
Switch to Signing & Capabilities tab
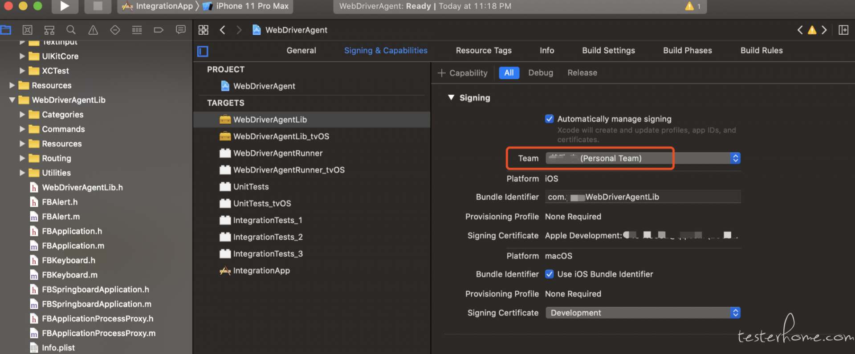[x=386, y=51]
